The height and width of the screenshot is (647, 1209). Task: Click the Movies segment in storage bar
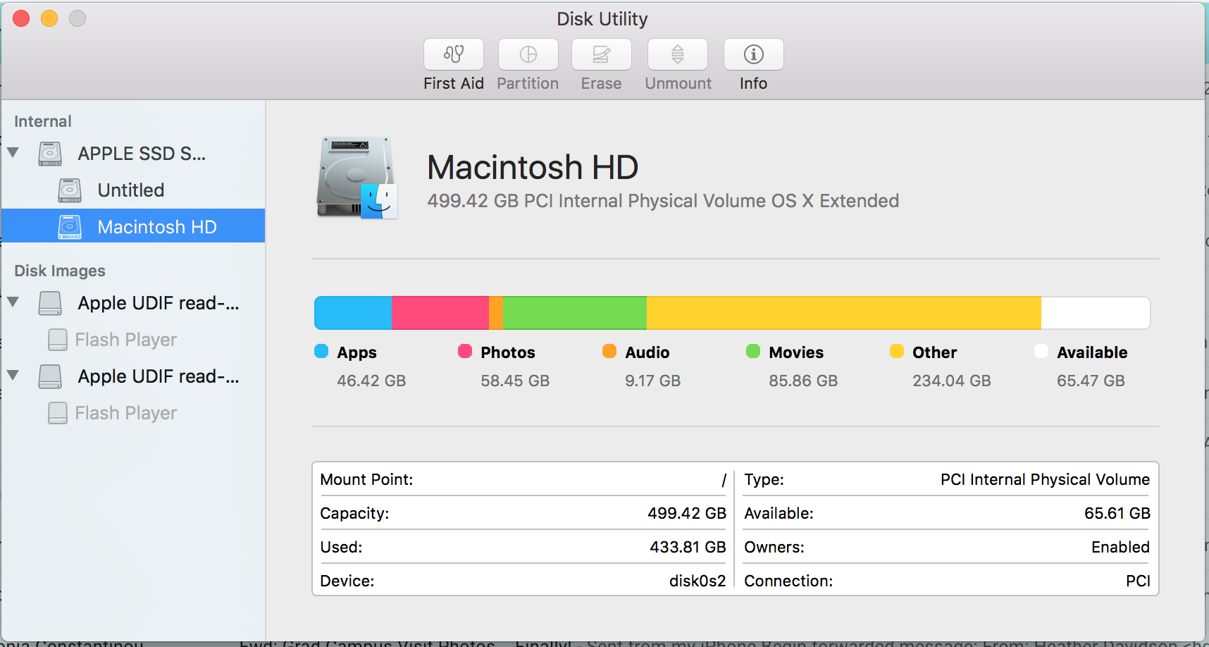tap(574, 312)
